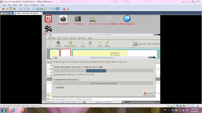
Task: Suspend the VM with pause icon
Action: coord(7,9)
